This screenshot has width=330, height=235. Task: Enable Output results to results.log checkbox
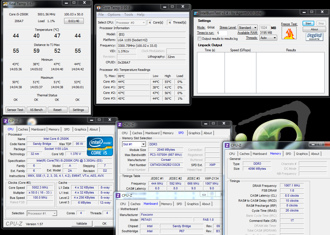tap(199, 39)
